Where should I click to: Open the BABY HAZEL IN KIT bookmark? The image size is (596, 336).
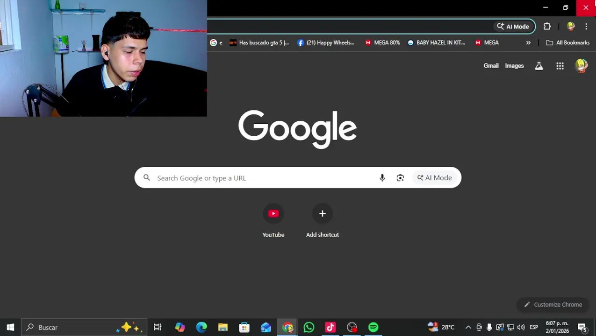pos(436,42)
